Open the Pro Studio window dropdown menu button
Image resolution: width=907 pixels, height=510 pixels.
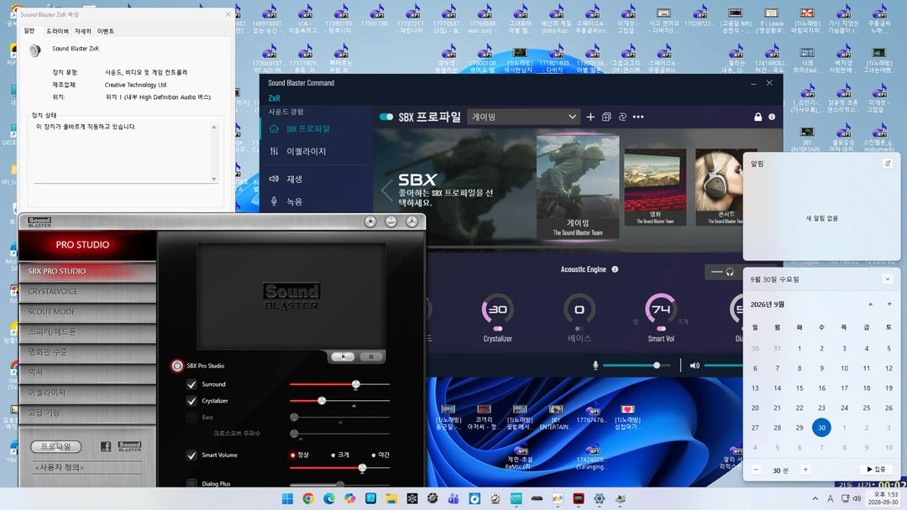click(x=370, y=221)
